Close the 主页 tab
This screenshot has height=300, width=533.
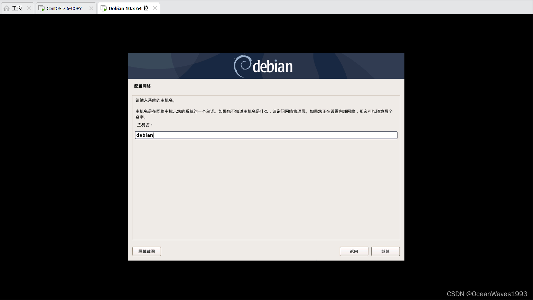pos(29,8)
